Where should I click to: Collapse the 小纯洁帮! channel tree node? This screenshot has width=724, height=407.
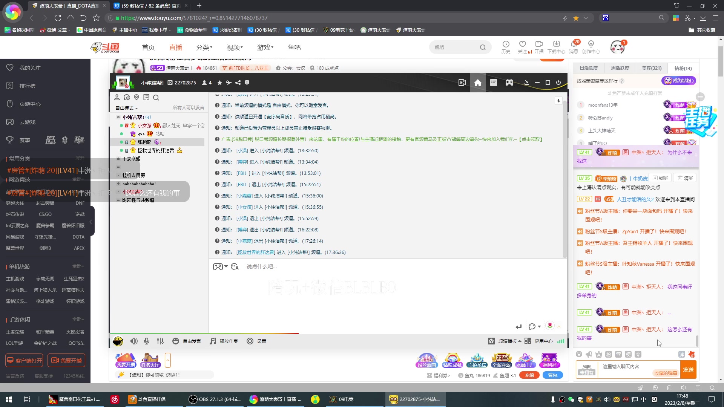tap(118, 117)
